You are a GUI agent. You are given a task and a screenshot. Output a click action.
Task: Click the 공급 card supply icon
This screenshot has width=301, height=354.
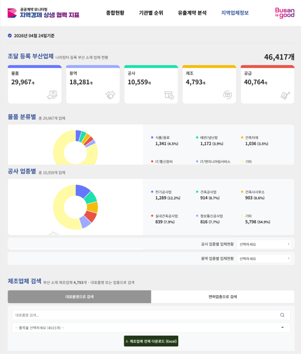(285, 95)
